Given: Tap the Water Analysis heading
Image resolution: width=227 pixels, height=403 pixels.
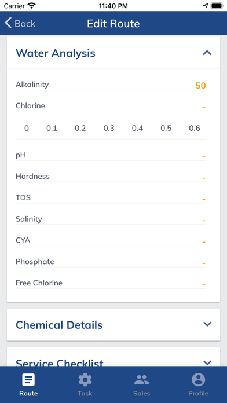Looking at the screenshot, I should pos(56,53).
